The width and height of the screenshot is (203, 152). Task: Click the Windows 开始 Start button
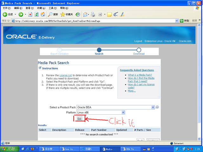[10, 149]
